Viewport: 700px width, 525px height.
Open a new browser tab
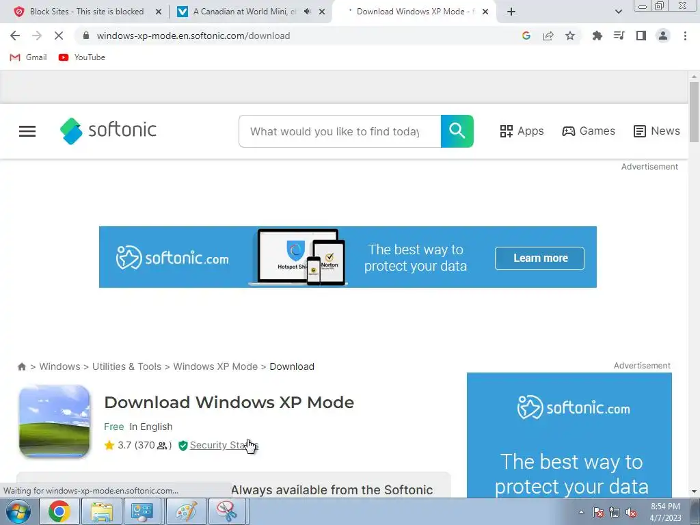[x=511, y=12]
